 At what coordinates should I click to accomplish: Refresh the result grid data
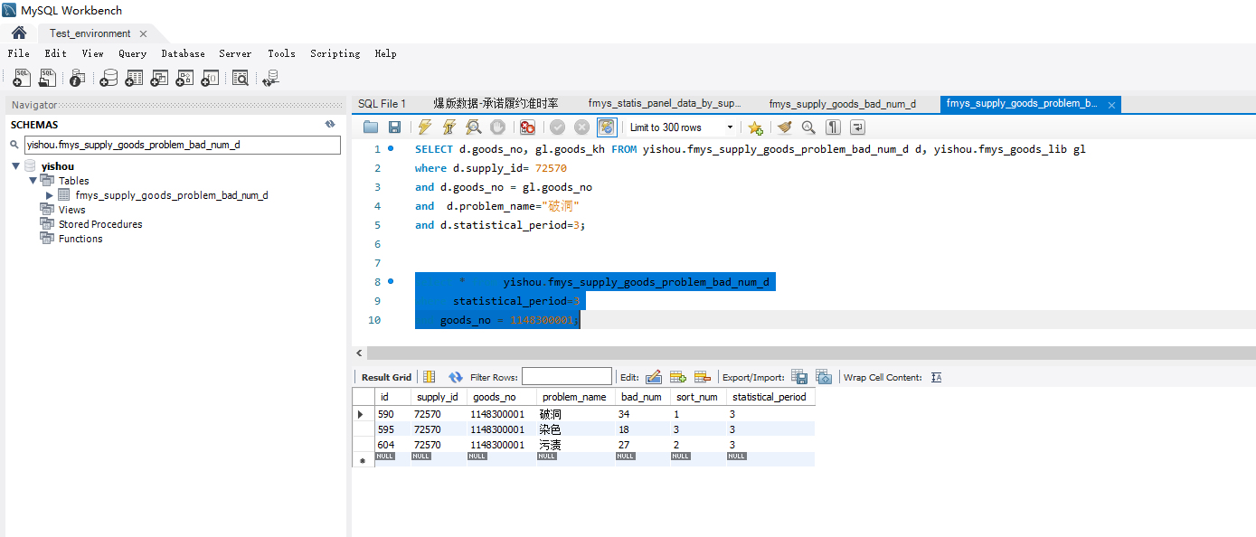pyautogui.click(x=456, y=377)
